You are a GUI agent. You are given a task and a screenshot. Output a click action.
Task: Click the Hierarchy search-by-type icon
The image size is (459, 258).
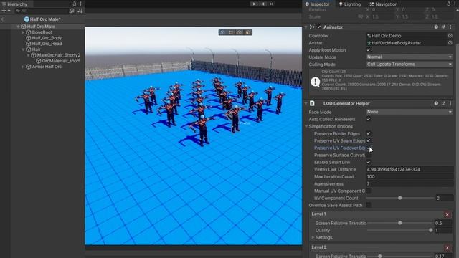pyautogui.click(x=72, y=11)
